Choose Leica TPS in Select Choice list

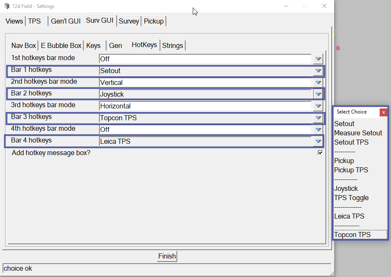(349, 216)
